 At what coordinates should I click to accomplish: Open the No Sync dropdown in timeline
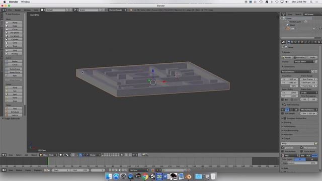[x=139, y=170]
